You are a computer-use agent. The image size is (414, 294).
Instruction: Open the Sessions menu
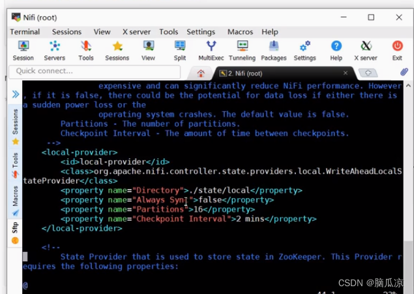(67, 32)
